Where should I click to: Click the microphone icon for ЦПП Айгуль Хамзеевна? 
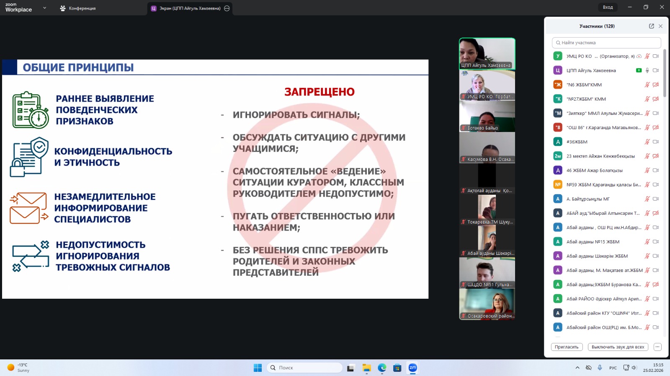647,71
